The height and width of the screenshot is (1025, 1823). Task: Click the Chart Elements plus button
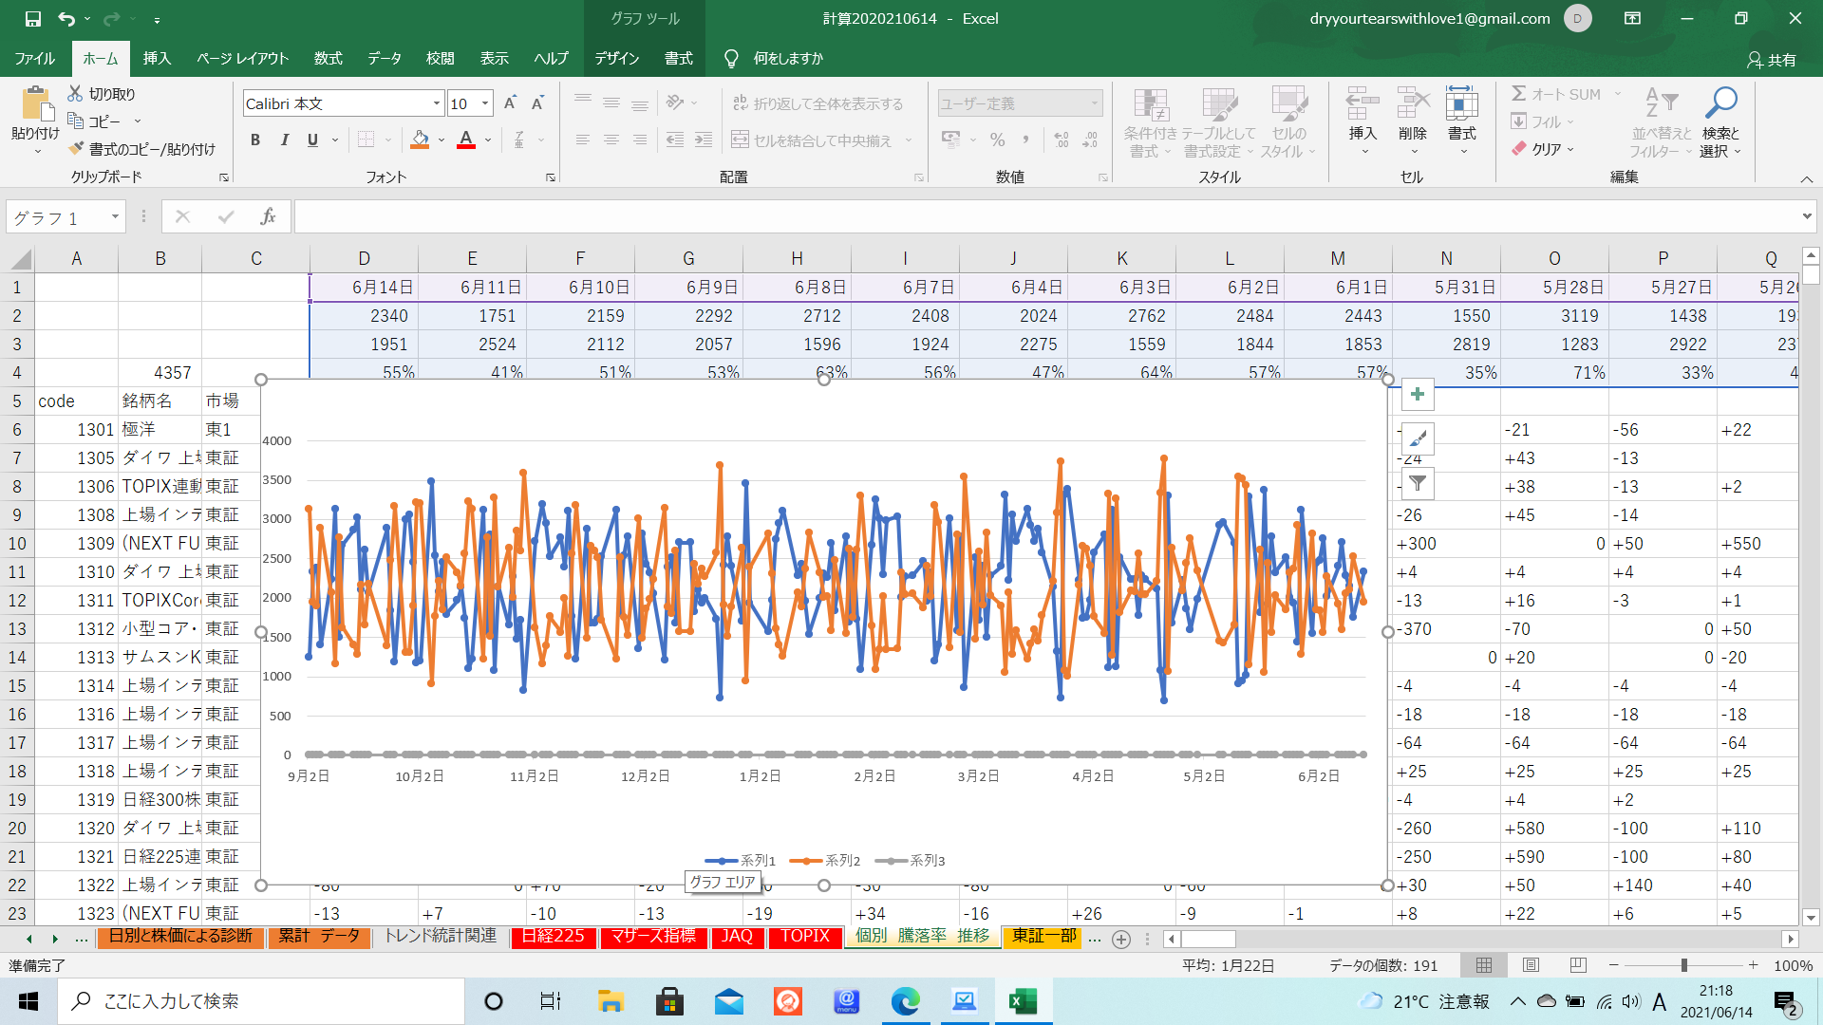pos(1417,395)
